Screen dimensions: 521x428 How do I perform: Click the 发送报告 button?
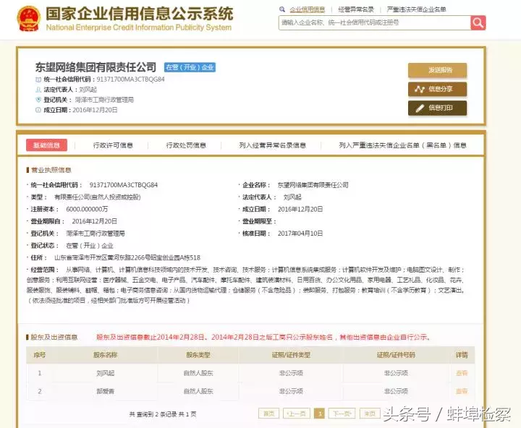(437, 70)
